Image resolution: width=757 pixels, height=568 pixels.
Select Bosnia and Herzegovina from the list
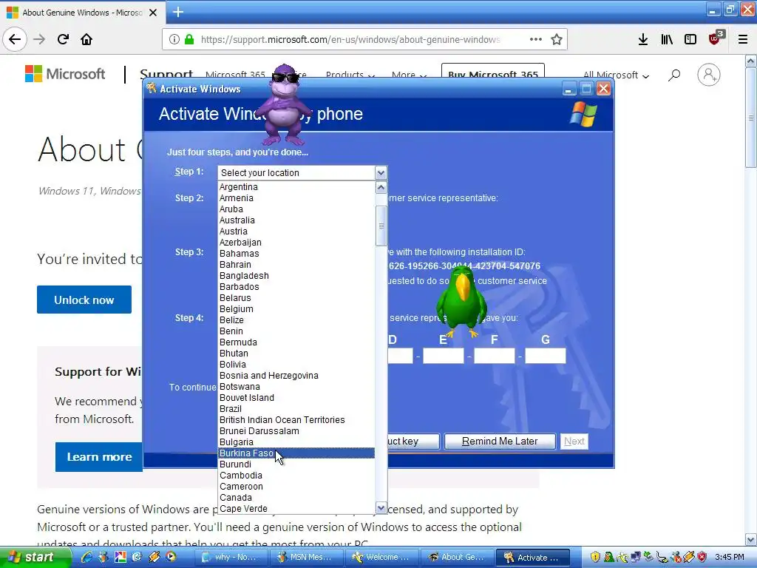coord(296,376)
